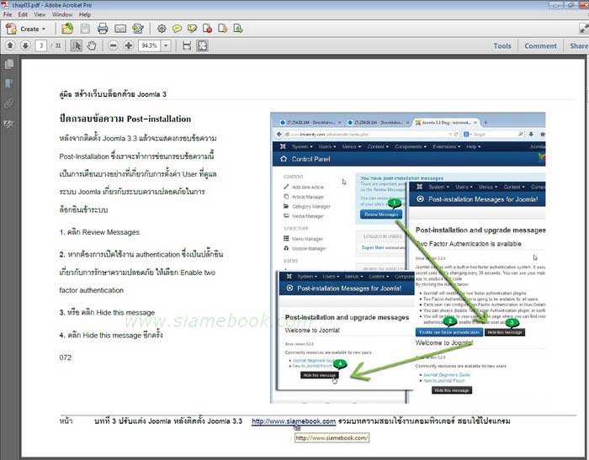Image resolution: width=589 pixels, height=460 pixels.
Task: Click the 94.3% zoom value field
Action: pos(150,45)
